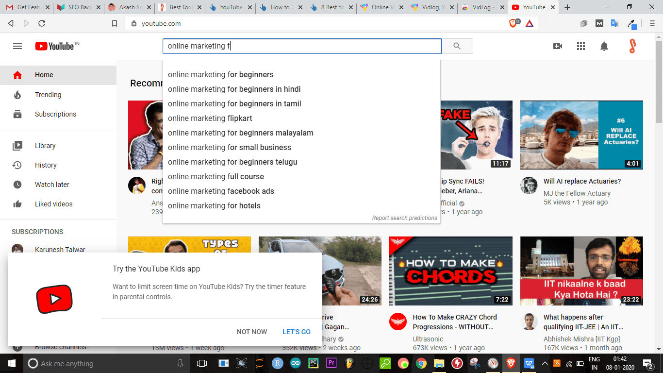
Task: Open the Will AI Replace Actuaries thumbnail
Action: coord(581,135)
